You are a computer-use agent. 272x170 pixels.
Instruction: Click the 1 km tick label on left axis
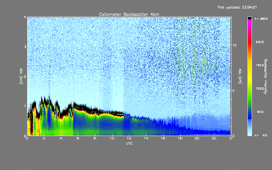point(25,106)
